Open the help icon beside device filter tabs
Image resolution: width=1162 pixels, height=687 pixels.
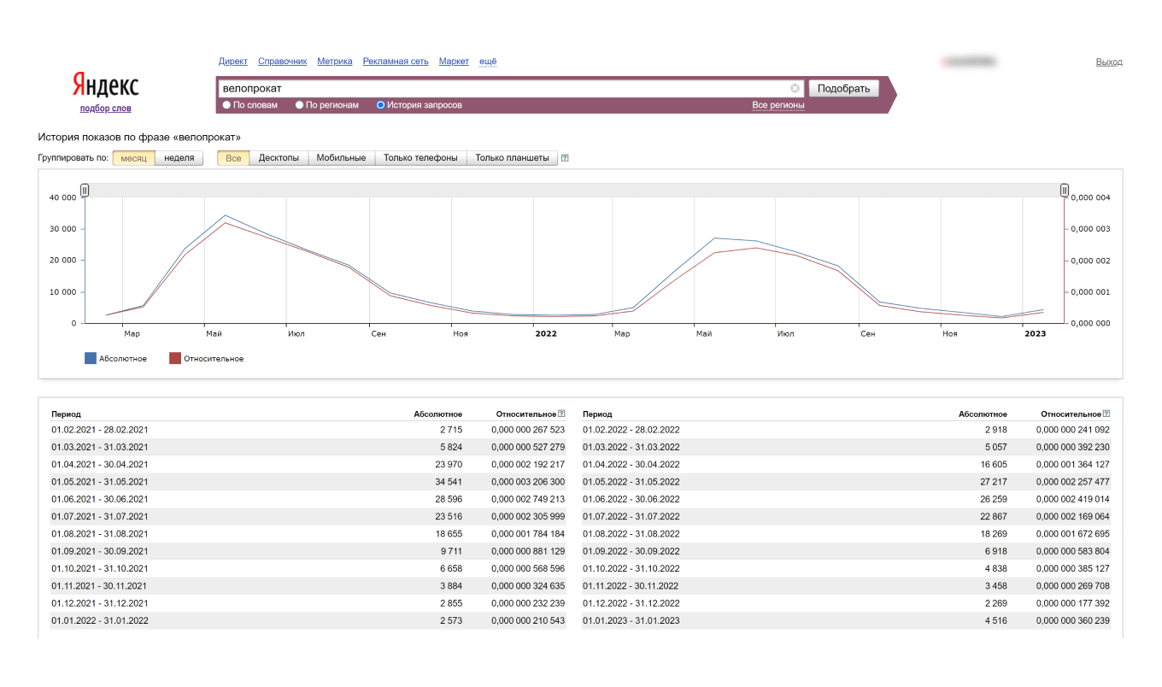pyautogui.click(x=565, y=158)
